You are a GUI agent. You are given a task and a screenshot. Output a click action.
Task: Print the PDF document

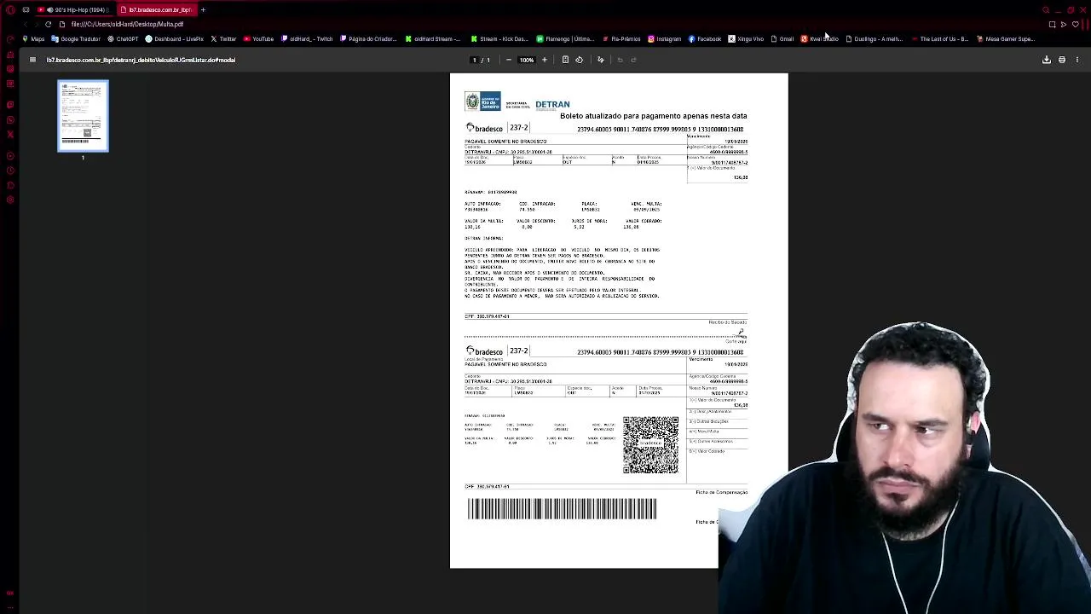click(1062, 60)
